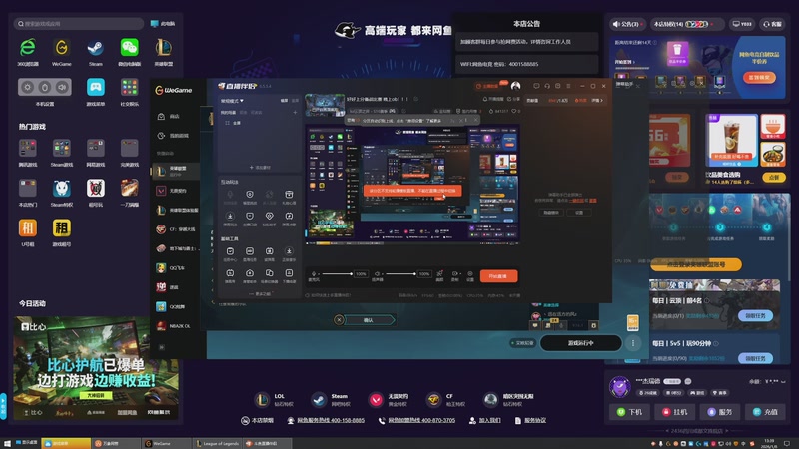Viewport: 799px width, 449px height.
Task: Click the yellow login League account button
Action: [695, 264]
